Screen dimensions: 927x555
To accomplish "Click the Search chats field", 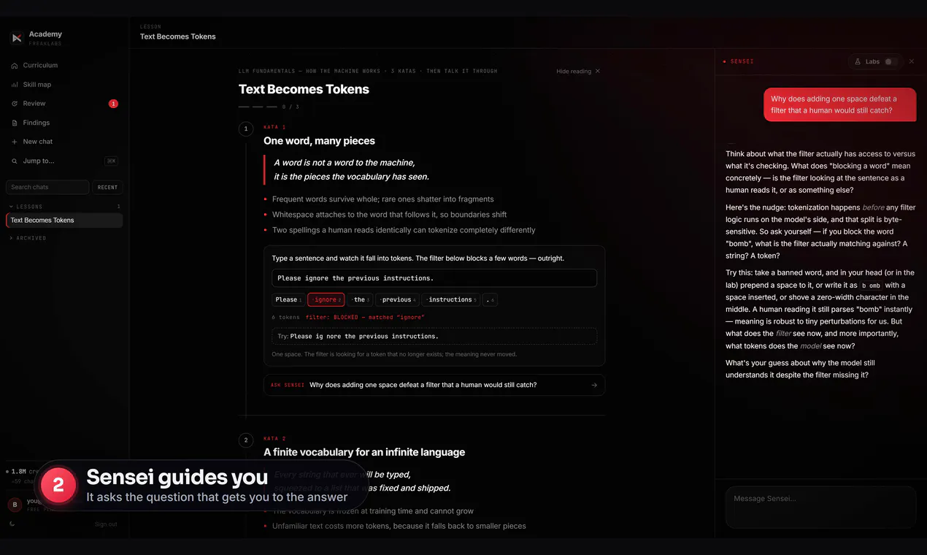I will [x=47, y=188].
